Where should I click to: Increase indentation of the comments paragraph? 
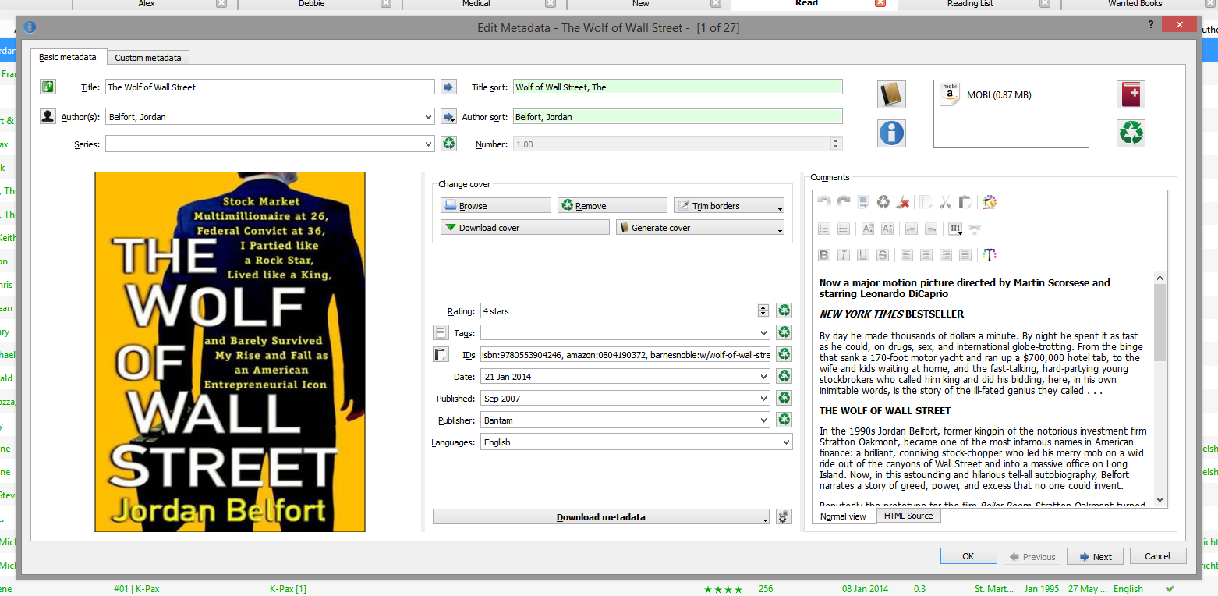point(911,229)
